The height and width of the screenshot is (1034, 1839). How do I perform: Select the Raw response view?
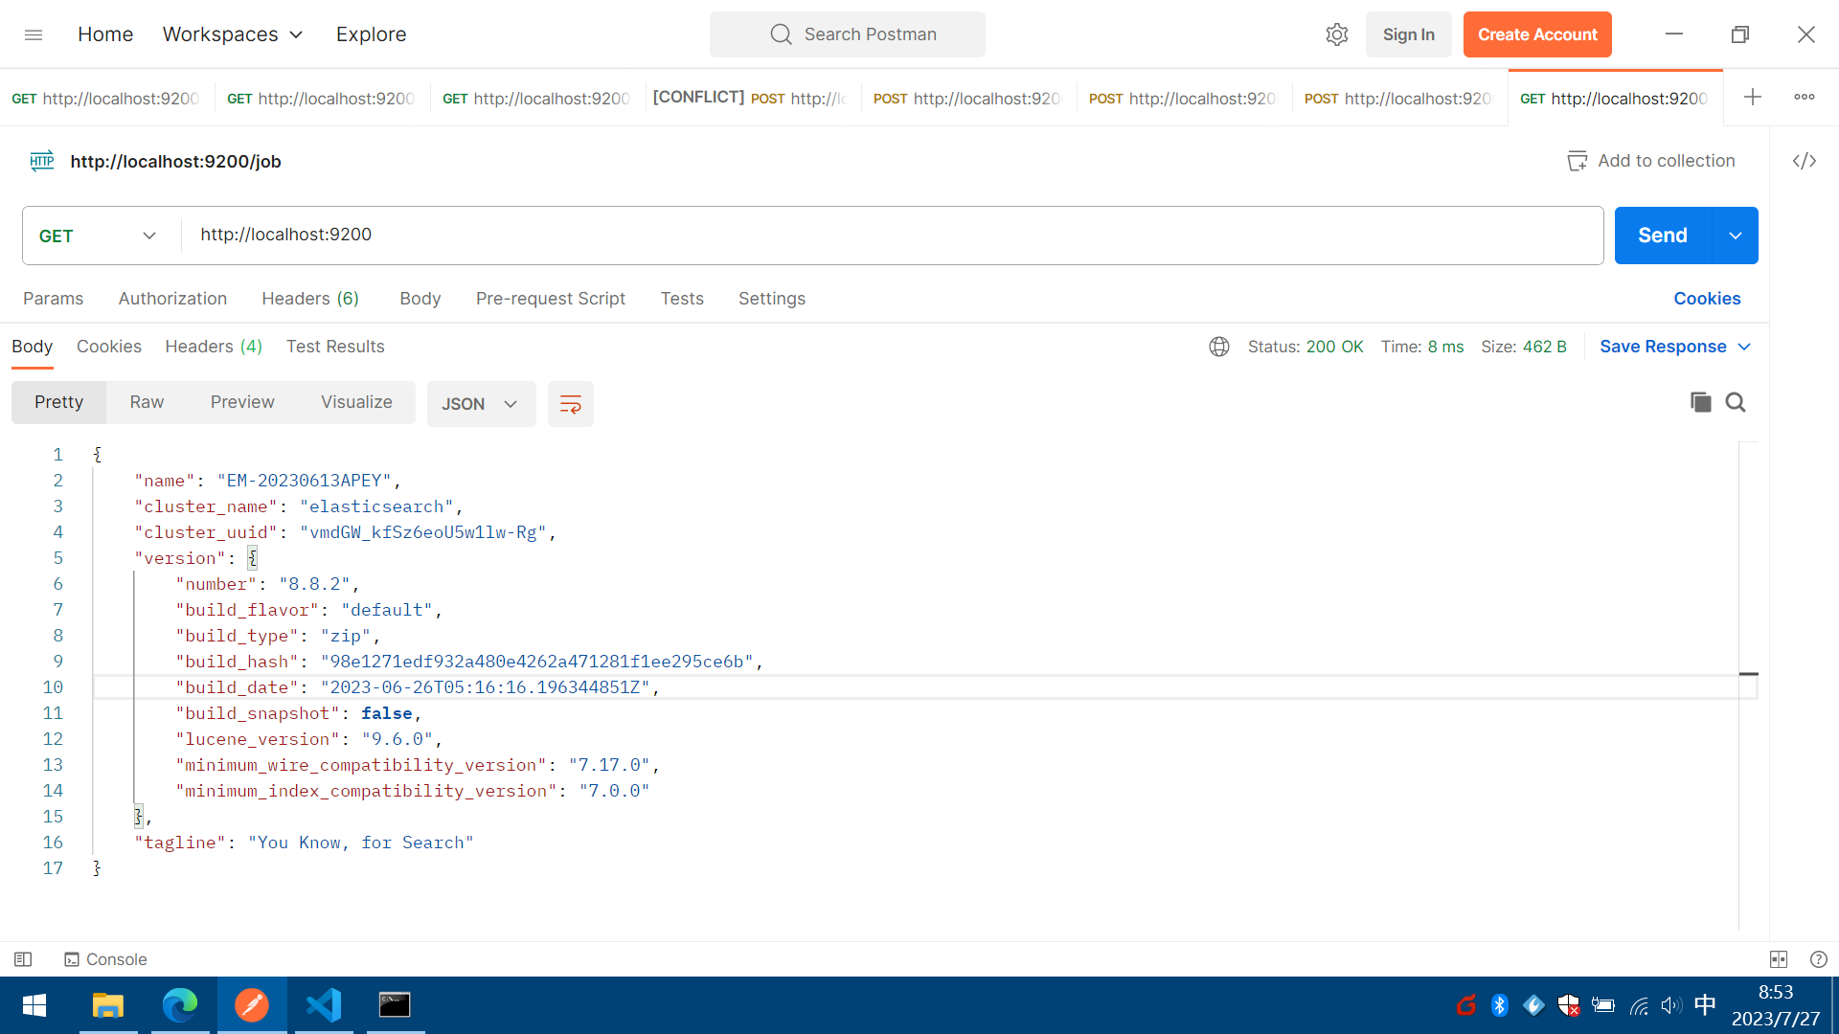(x=147, y=402)
